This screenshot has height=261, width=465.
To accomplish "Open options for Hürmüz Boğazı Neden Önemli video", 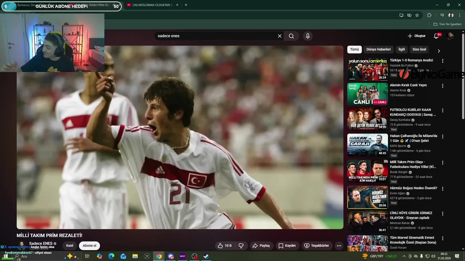I will pos(442,189).
